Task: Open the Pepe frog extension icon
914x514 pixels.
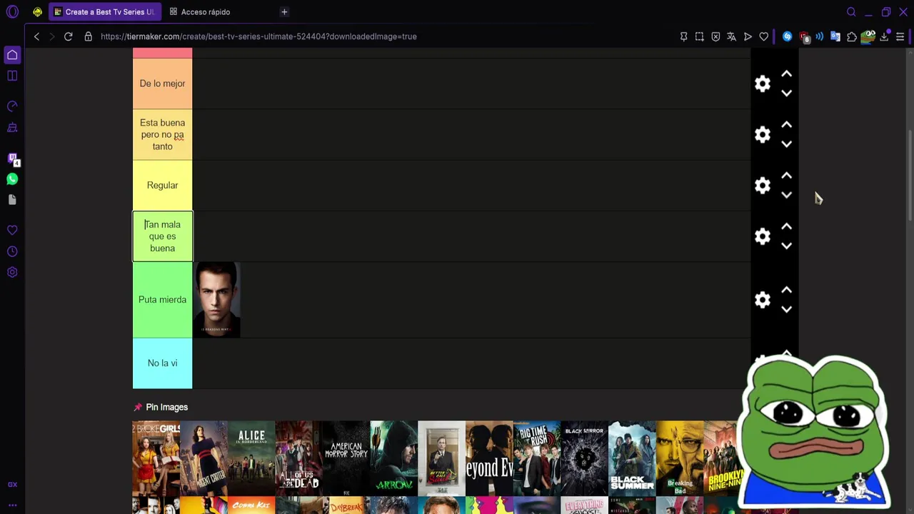Action: pyautogui.click(x=868, y=36)
